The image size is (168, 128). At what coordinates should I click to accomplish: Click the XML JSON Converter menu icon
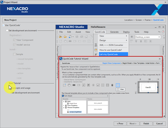(x=96, y=45)
